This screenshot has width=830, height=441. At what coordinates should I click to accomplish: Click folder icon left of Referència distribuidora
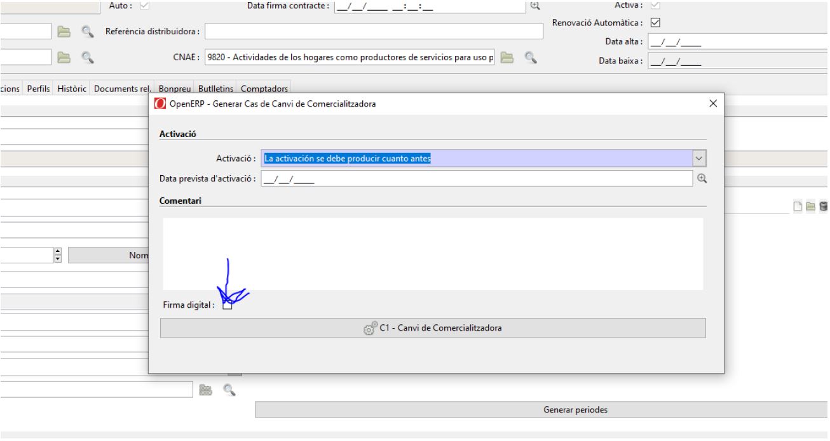64,30
